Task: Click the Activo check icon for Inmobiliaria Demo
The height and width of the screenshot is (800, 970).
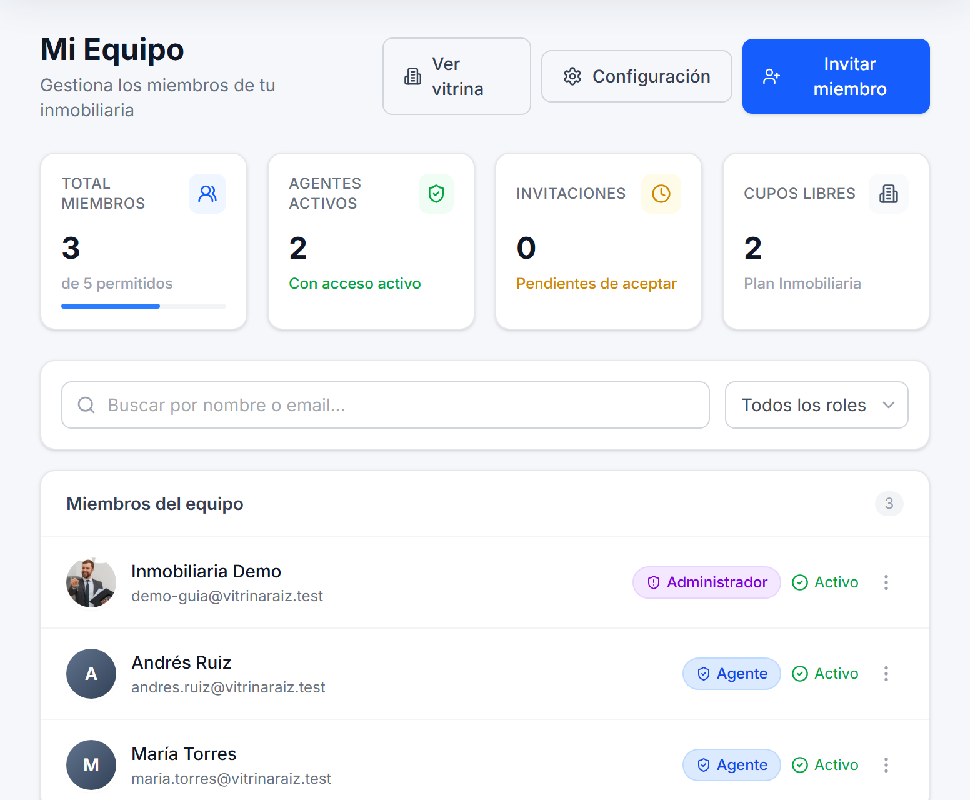Action: point(800,582)
